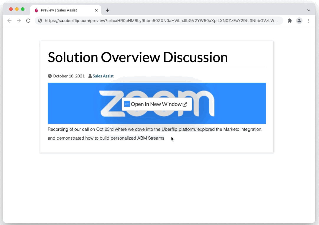This screenshot has height=225, width=319.
Task: Click the tab's Uberflip favicon
Action: (36, 10)
